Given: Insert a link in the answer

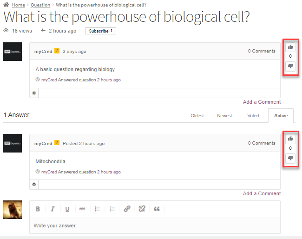Looking at the screenshot, I should [127, 209].
